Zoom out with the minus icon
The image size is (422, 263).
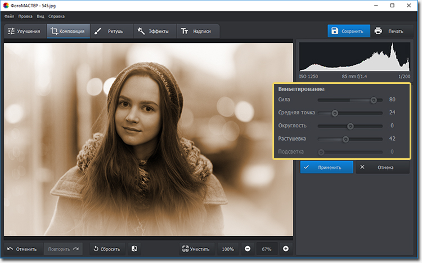point(248,249)
